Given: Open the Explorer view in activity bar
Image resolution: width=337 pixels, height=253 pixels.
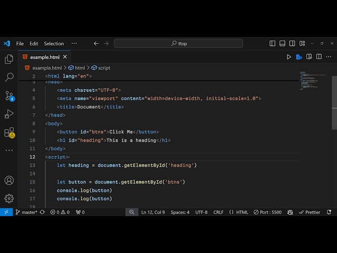Looking at the screenshot, I should pyautogui.click(x=9, y=59).
